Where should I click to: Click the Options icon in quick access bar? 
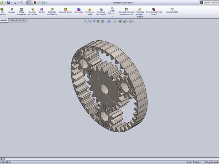pos(43,2)
